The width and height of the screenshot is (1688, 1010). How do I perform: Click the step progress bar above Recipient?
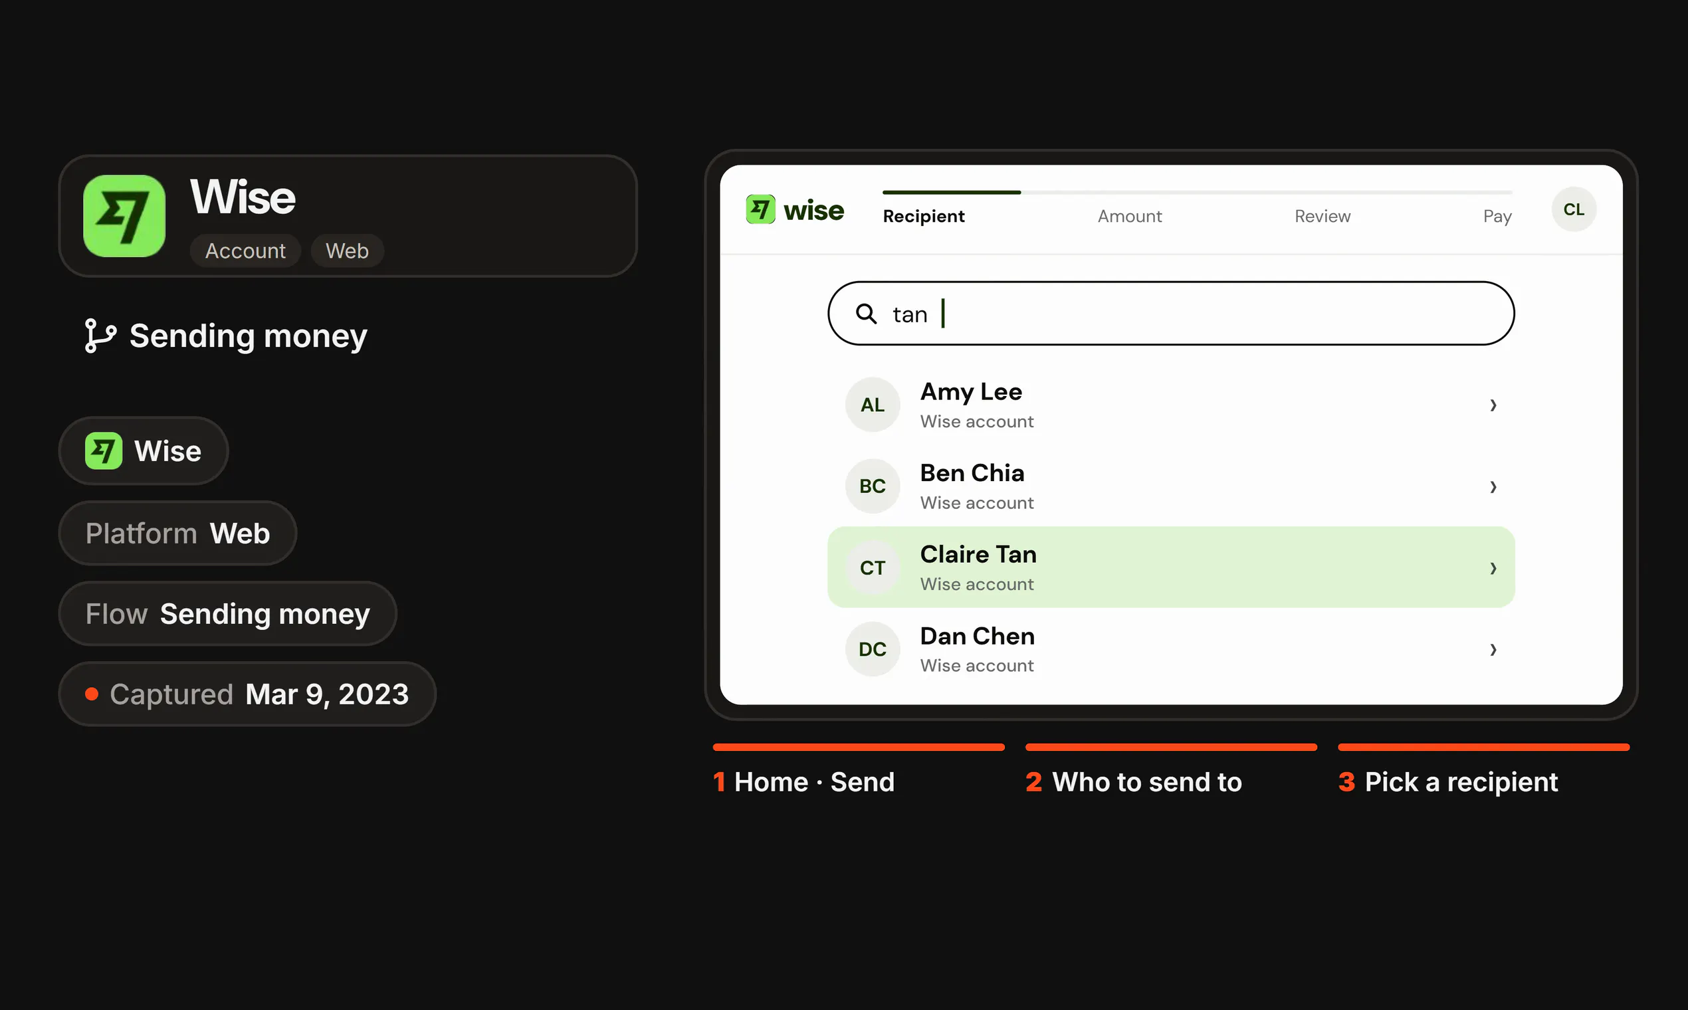(x=1198, y=193)
